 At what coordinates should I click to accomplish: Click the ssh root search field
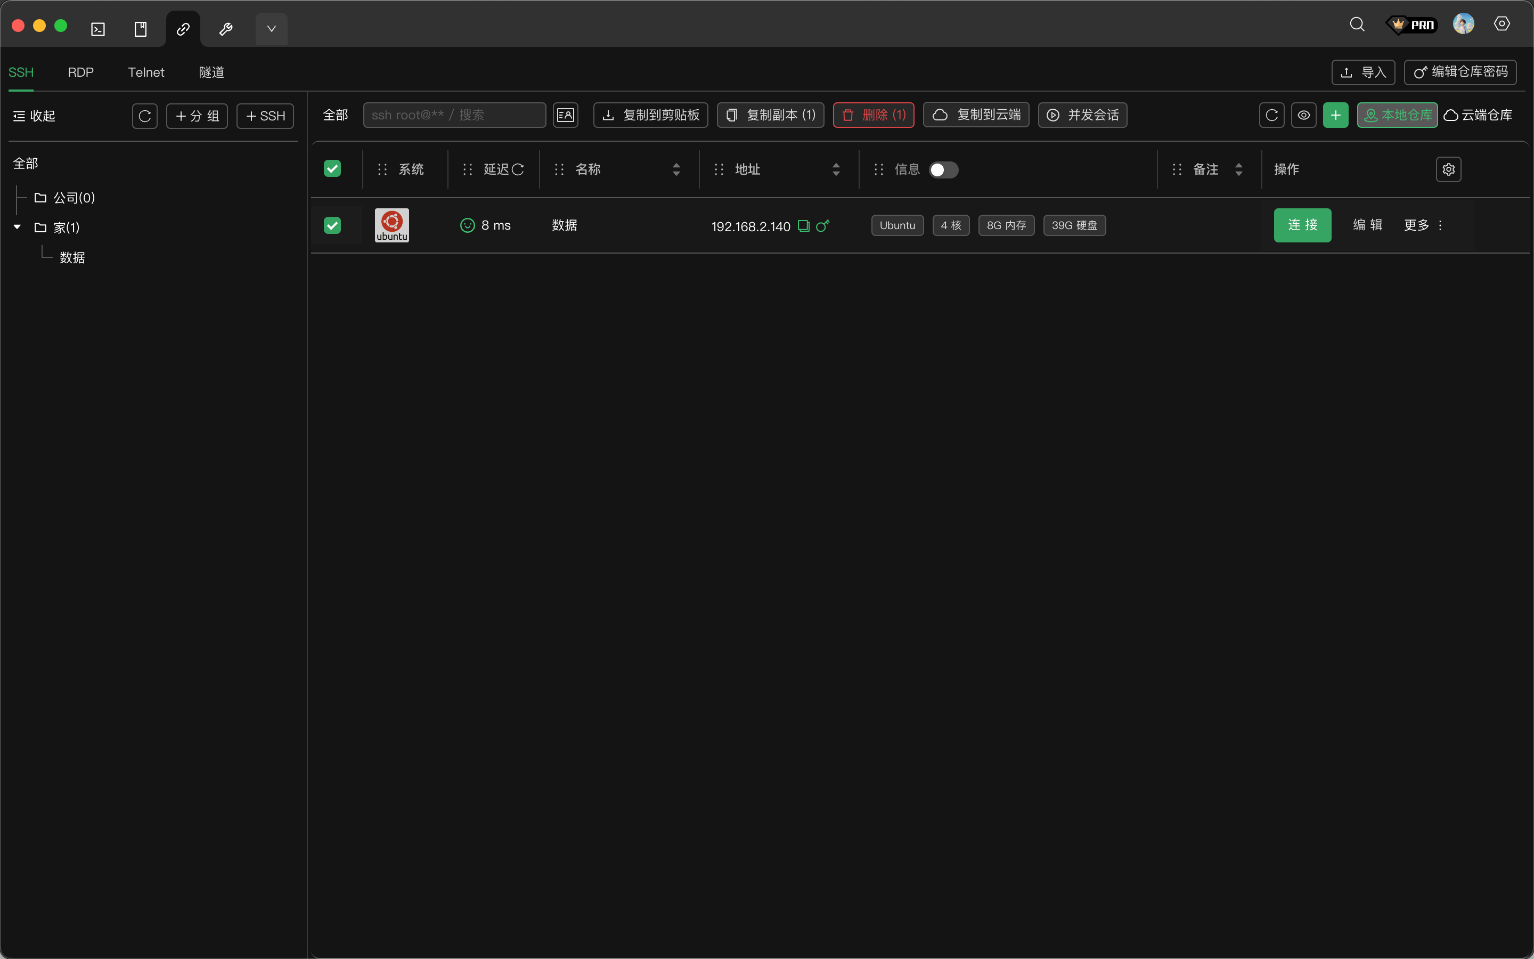pos(454,116)
